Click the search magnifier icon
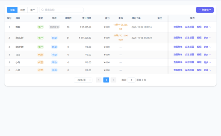This screenshot has width=221, height=136. pyautogui.click(x=42, y=10)
